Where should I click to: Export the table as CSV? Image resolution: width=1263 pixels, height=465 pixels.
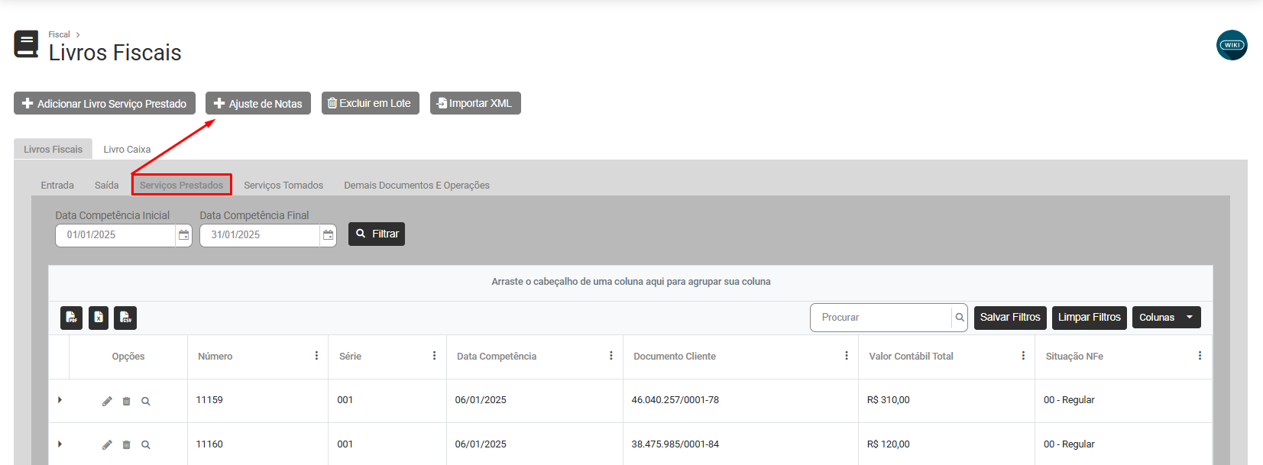click(x=125, y=318)
